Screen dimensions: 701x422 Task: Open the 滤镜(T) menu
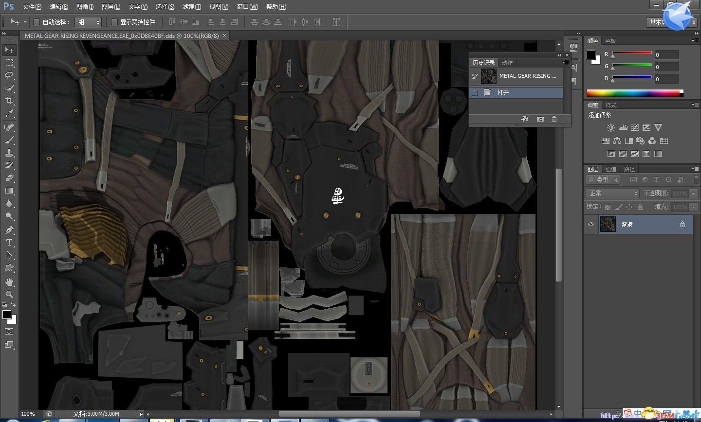pyautogui.click(x=191, y=7)
